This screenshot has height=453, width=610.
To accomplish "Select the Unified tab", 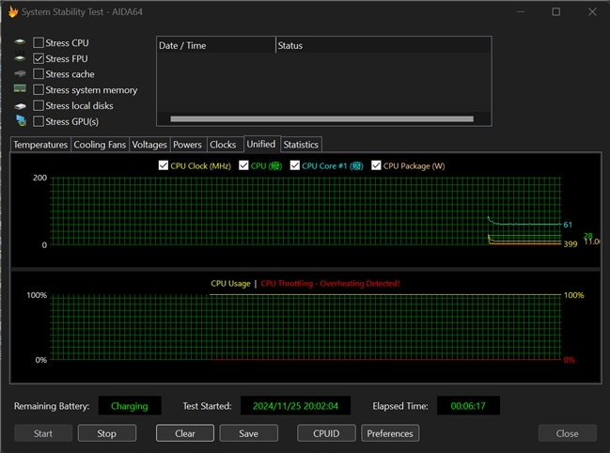I will [261, 144].
